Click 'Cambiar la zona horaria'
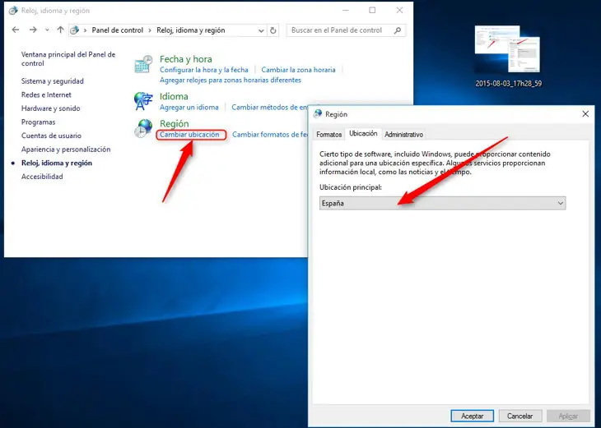 298,70
